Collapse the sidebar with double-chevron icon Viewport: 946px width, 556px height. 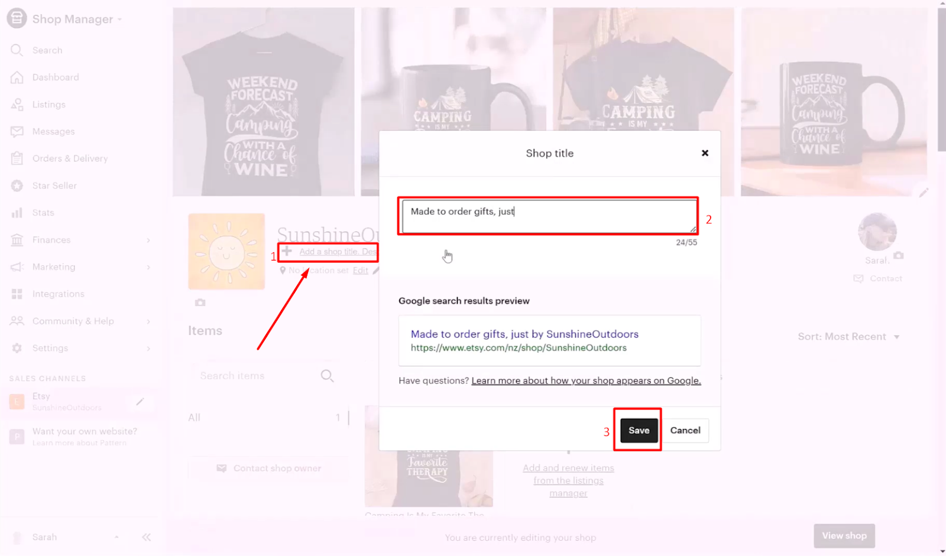click(147, 537)
